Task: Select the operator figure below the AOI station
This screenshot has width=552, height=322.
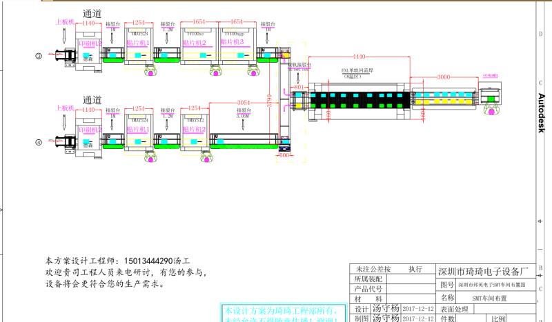Action: (491, 109)
